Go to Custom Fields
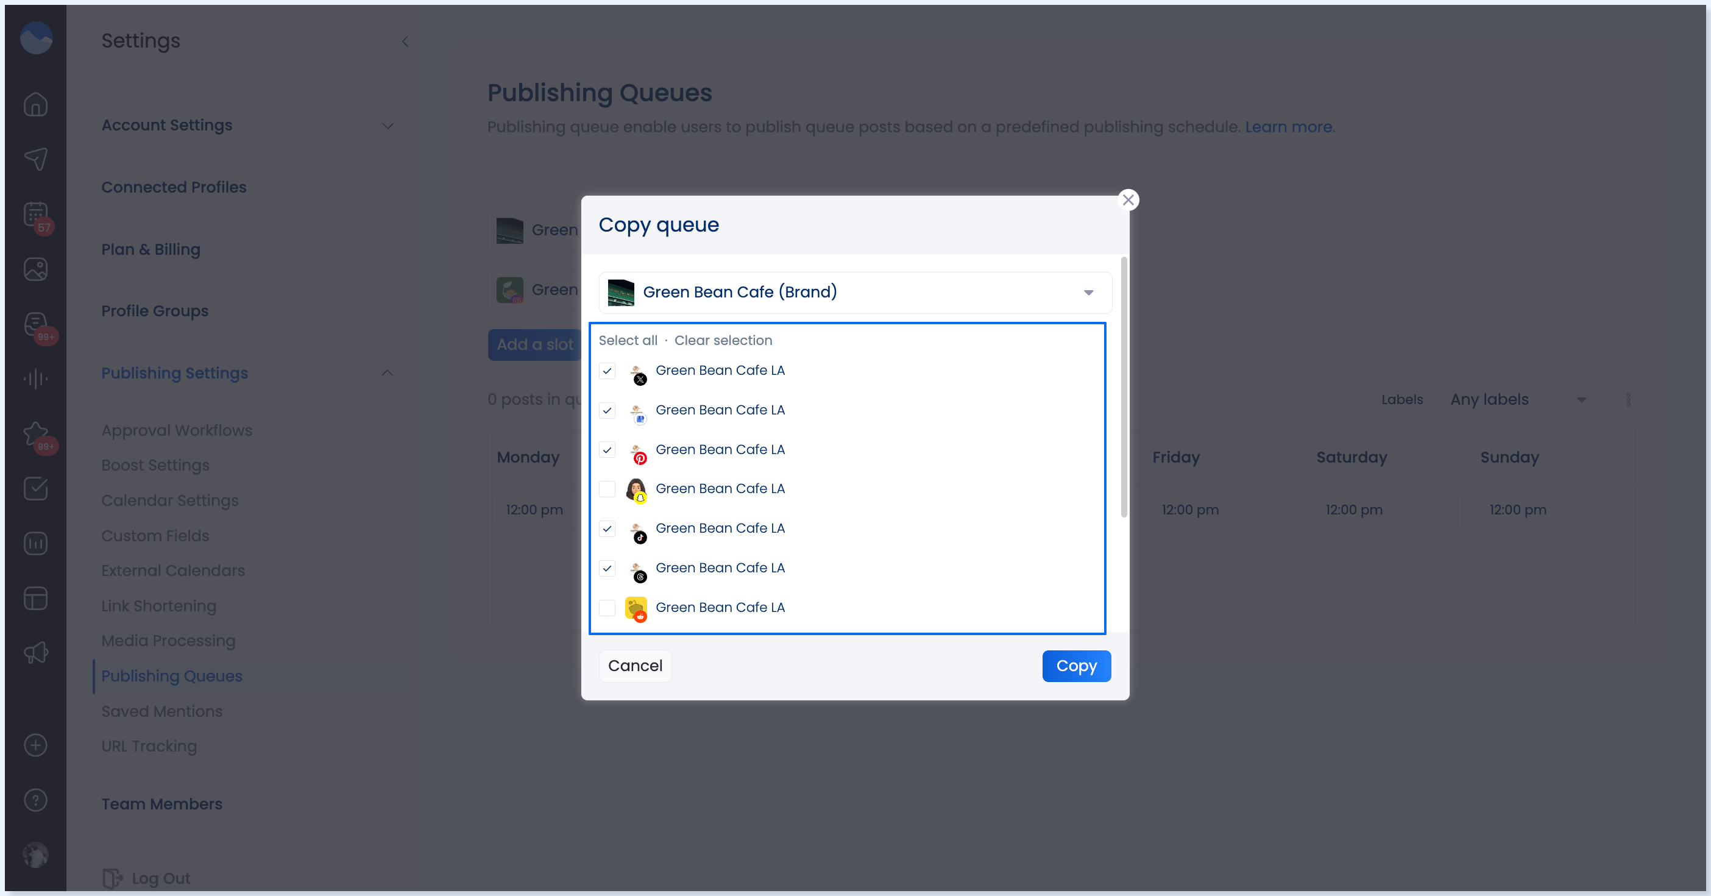The height and width of the screenshot is (896, 1711). click(x=155, y=536)
